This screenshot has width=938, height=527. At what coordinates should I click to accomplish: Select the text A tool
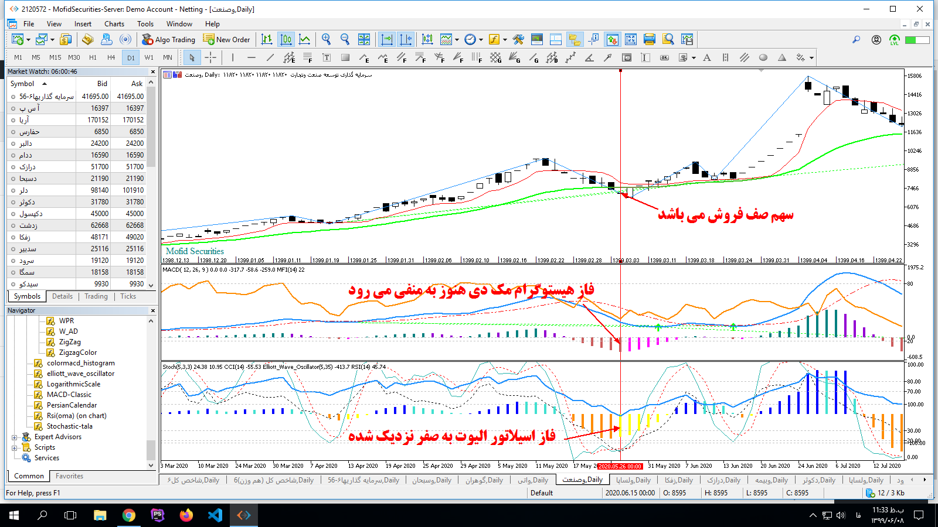pyautogui.click(x=707, y=57)
